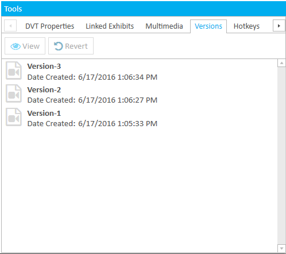Click the scrollbar up arrow
The height and width of the screenshot is (254, 286).
pyautogui.click(x=281, y=63)
